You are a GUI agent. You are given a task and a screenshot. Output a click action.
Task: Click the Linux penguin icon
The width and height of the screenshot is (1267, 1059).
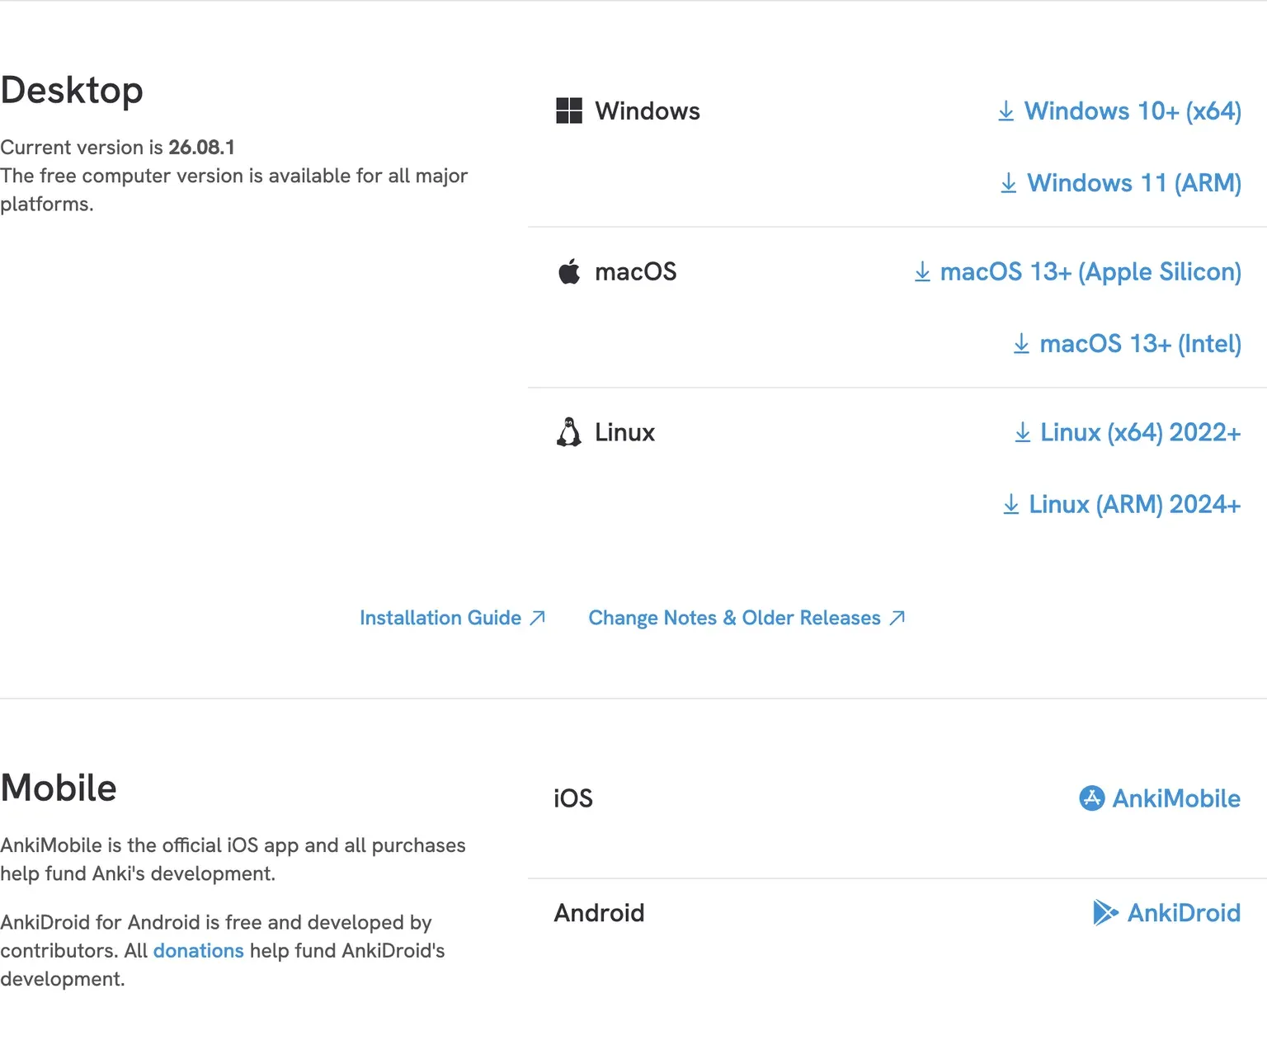tap(569, 432)
